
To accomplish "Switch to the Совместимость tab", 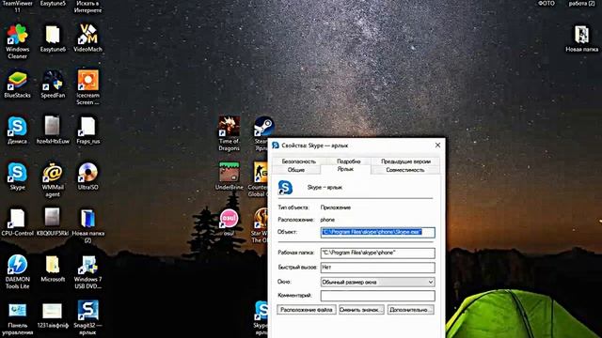I will point(405,170).
